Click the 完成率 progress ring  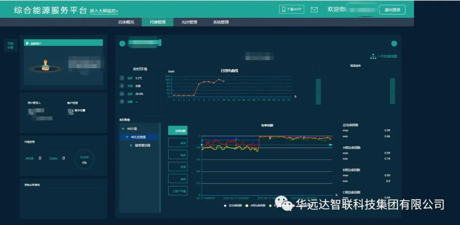tap(84, 160)
